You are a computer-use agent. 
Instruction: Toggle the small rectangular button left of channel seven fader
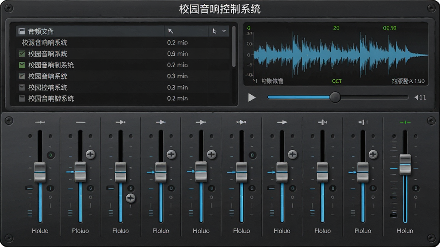coord(271,188)
